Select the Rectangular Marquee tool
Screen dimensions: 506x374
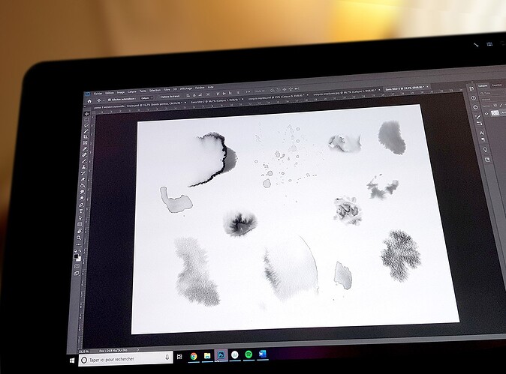point(87,119)
